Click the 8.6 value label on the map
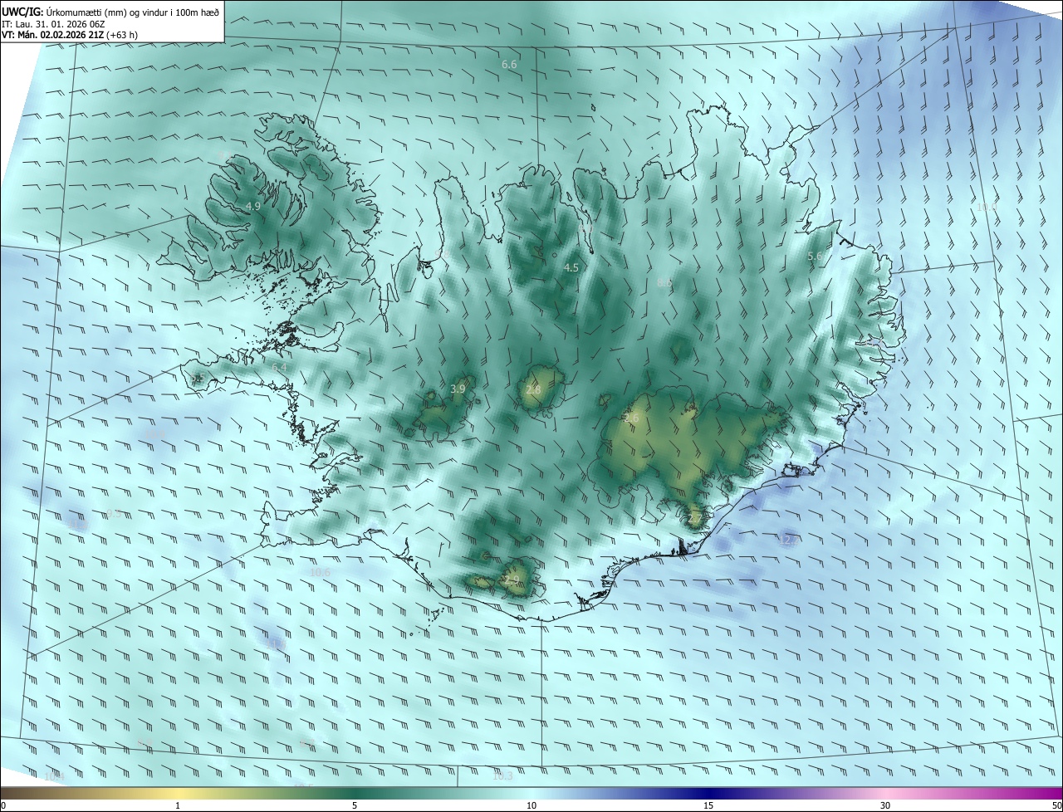 pyautogui.click(x=664, y=283)
